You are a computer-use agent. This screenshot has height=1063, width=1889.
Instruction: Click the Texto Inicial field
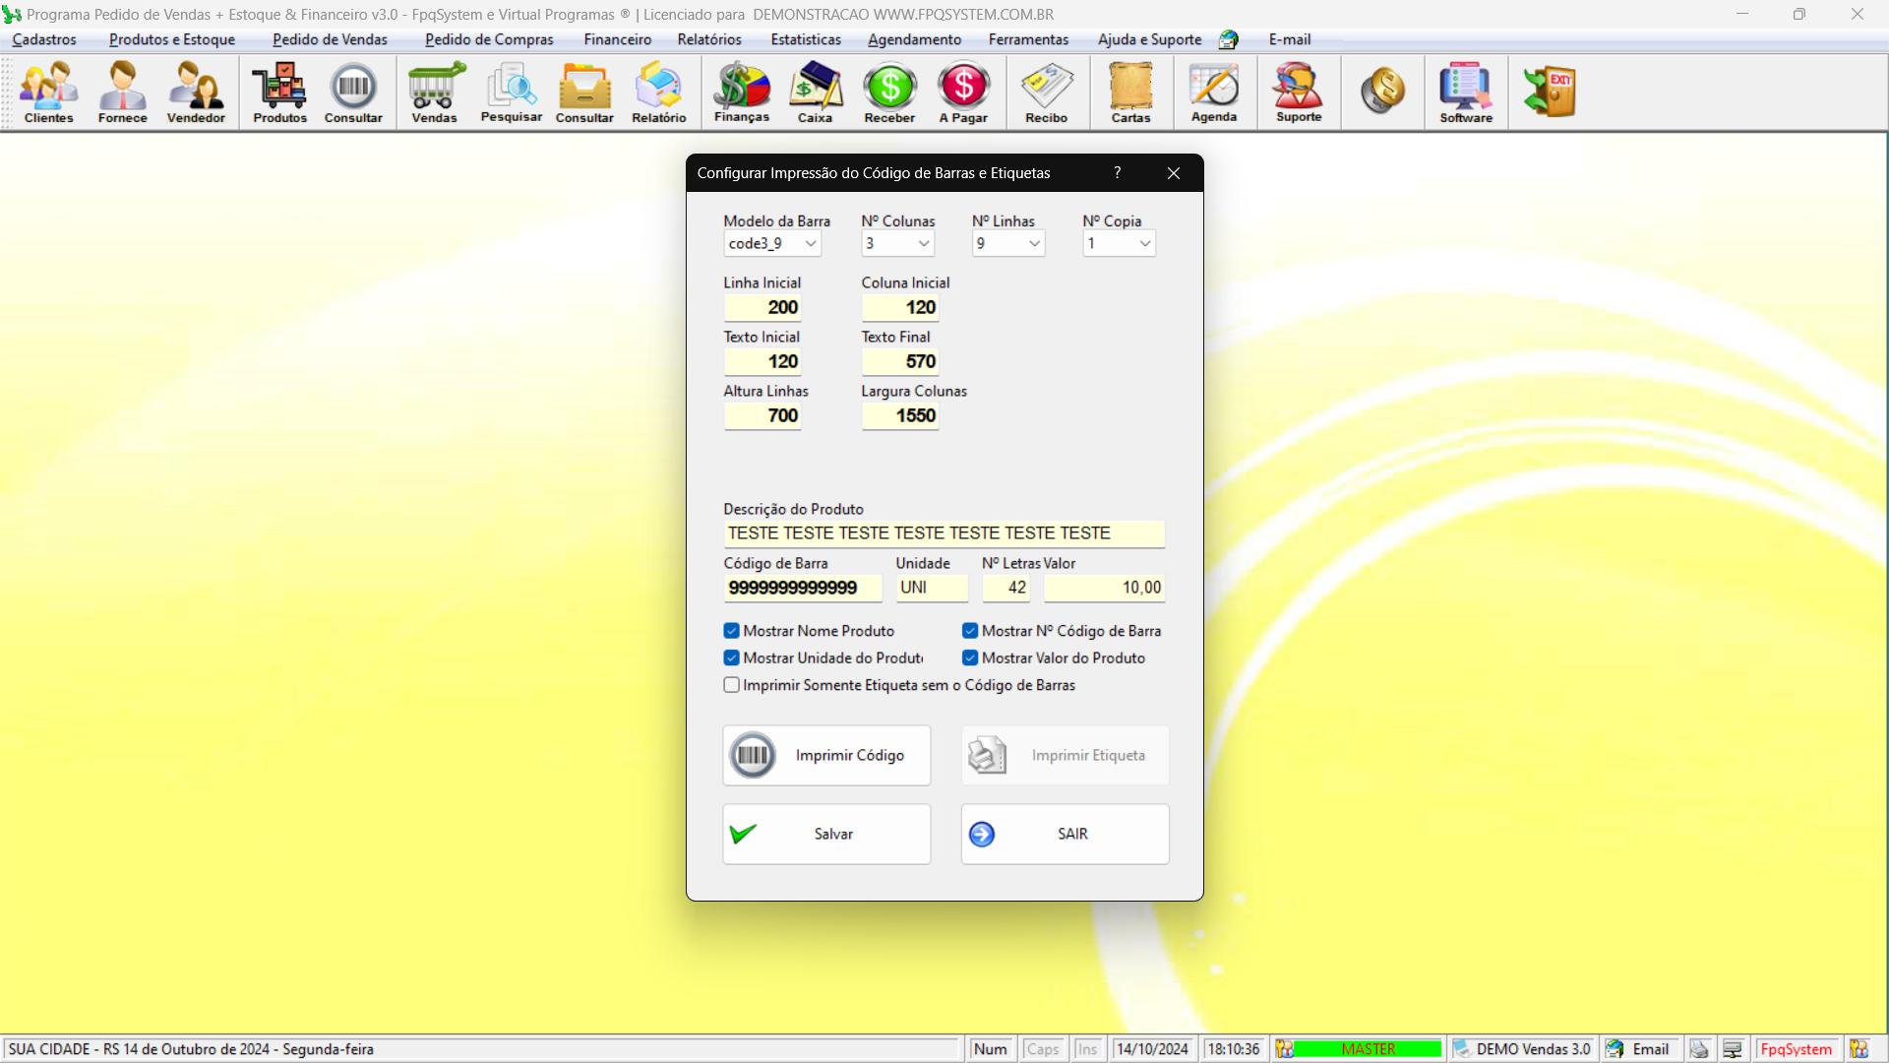763,361
